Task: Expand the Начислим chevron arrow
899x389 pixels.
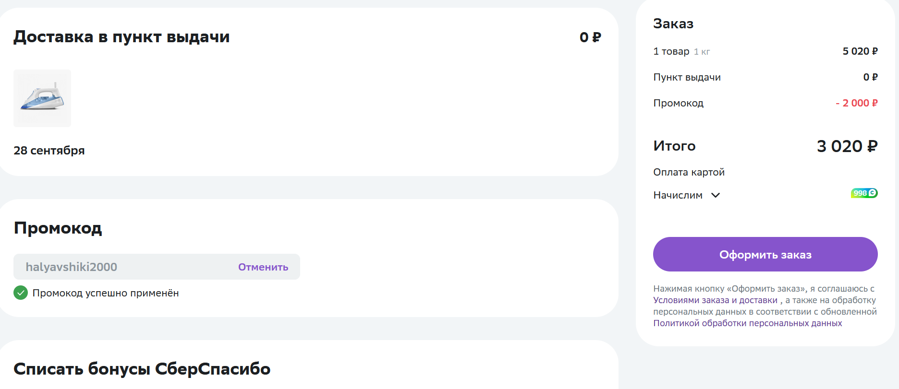Action: click(x=716, y=195)
